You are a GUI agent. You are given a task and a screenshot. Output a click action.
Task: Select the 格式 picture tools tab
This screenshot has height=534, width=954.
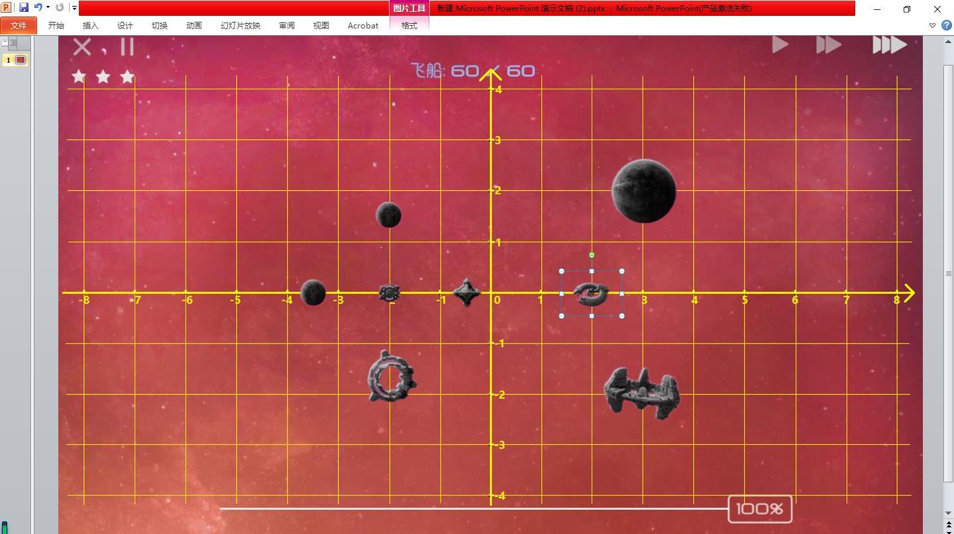point(409,26)
